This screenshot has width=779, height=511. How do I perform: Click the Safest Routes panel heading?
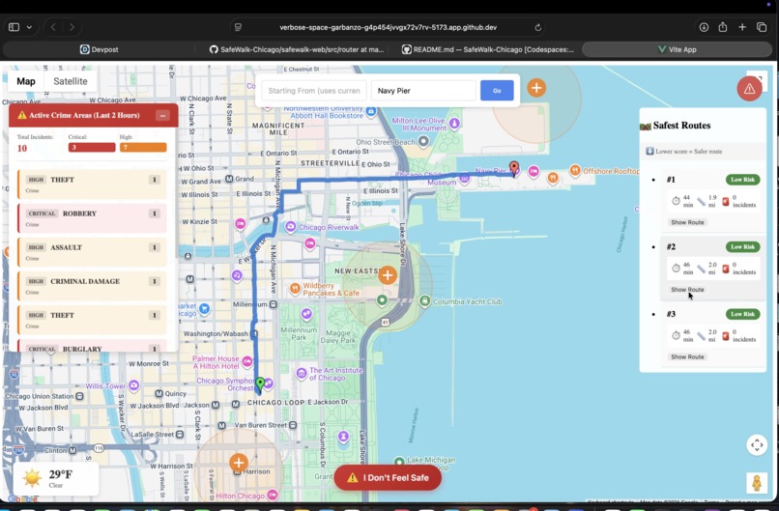(x=681, y=126)
